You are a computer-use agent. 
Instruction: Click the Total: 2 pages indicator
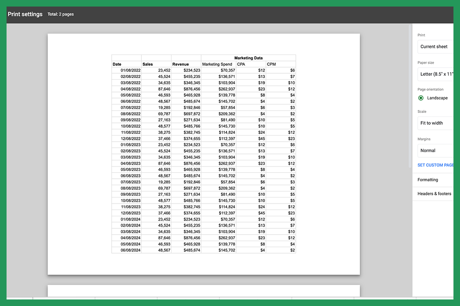[x=61, y=14]
